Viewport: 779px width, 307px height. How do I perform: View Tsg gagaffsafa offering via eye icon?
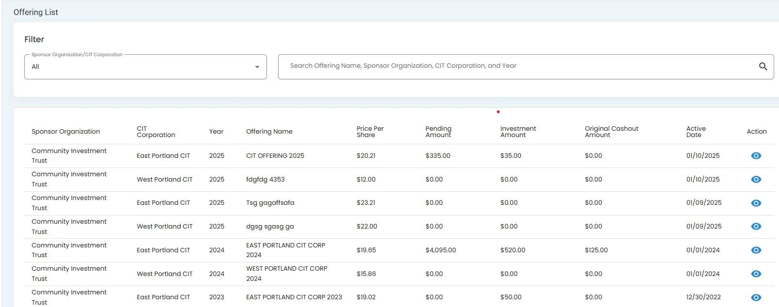(x=756, y=203)
